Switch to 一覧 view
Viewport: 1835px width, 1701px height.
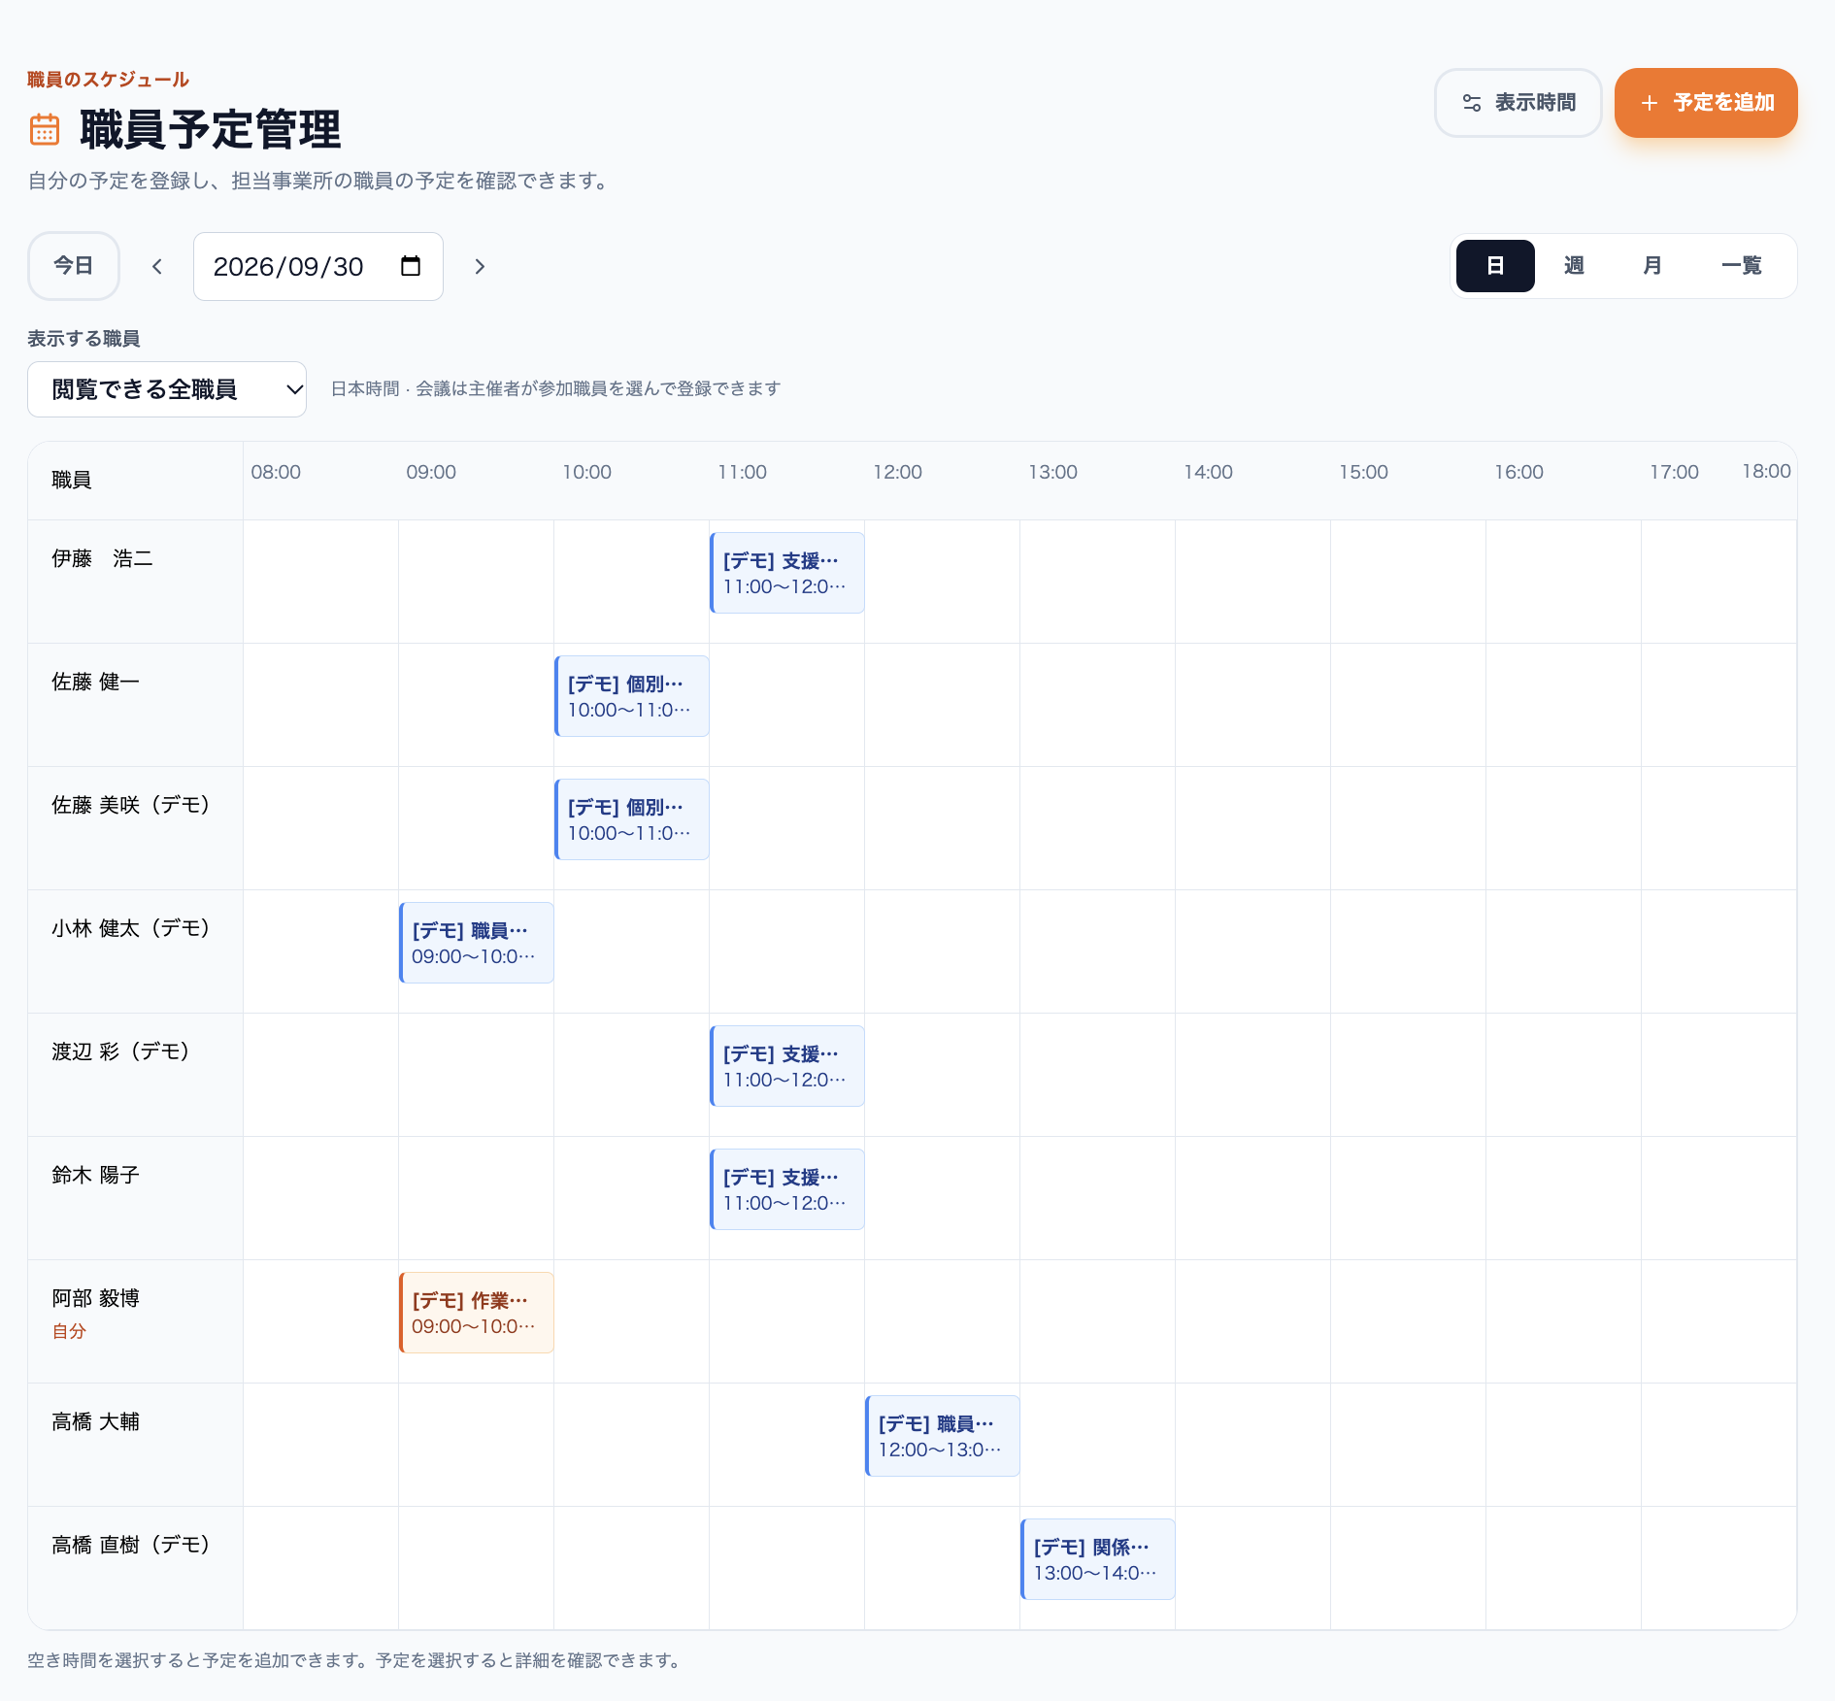1741,266
